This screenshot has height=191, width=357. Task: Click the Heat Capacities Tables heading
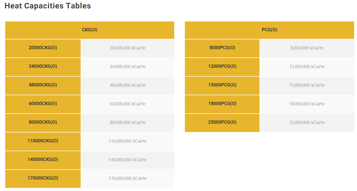click(48, 6)
